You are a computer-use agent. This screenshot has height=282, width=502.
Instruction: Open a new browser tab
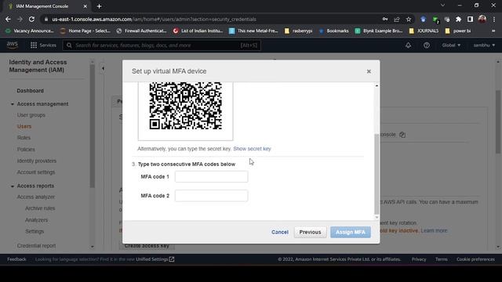tap(100, 6)
